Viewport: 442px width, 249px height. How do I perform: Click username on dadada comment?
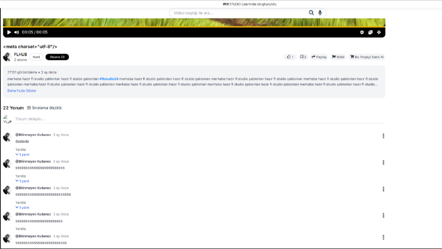pos(33,135)
